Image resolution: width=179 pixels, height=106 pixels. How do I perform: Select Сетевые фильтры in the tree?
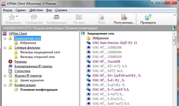pos(27,48)
